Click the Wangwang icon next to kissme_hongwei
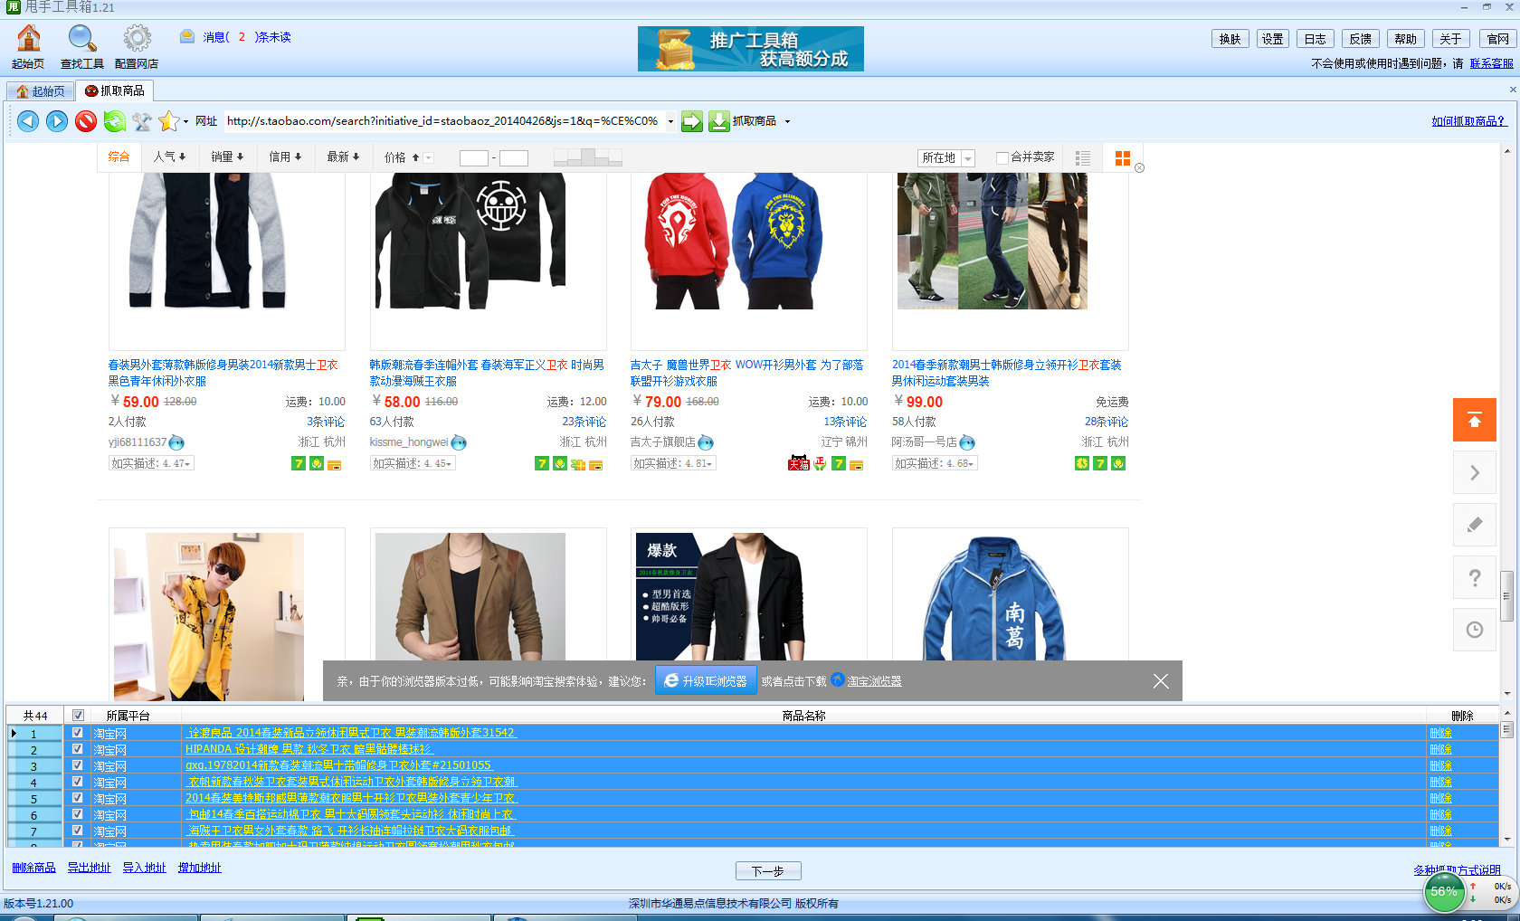Screen dimensions: 1520x921 [459, 442]
